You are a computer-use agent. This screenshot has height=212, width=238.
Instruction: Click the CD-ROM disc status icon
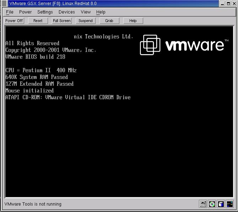[x=212, y=204]
